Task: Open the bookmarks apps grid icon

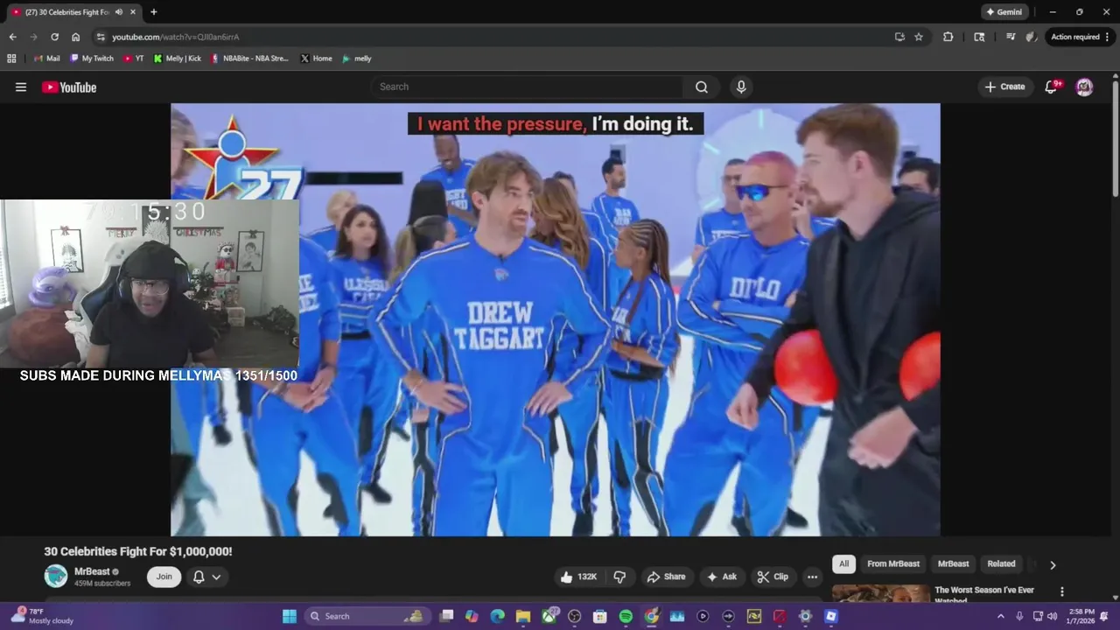Action: pos(11,59)
